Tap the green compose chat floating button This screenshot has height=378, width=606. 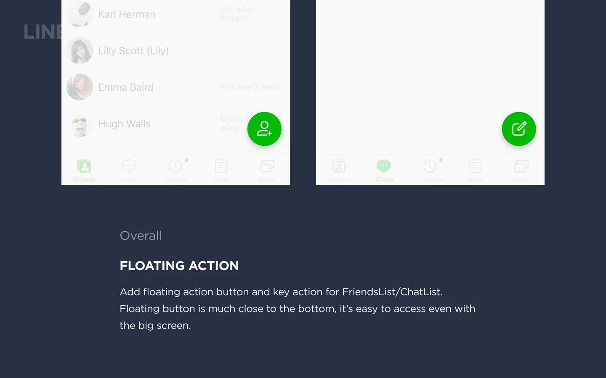(519, 129)
